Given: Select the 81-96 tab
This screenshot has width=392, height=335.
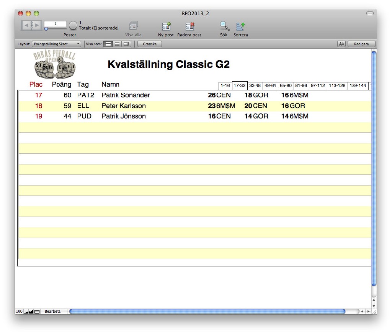Looking at the screenshot, I should click(x=301, y=85).
